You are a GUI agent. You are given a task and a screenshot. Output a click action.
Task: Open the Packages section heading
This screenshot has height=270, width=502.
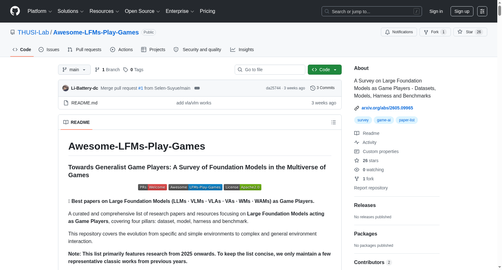pyautogui.click(x=366, y=234)
